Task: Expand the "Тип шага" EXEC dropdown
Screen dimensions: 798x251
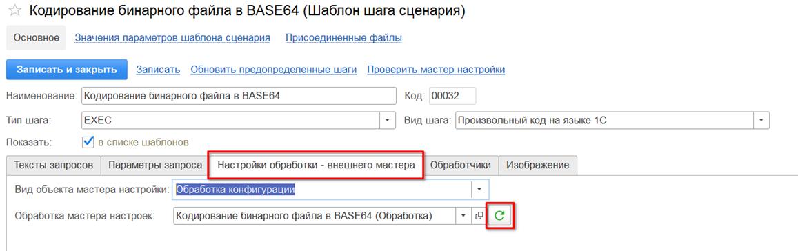Action: click(388, 121)
